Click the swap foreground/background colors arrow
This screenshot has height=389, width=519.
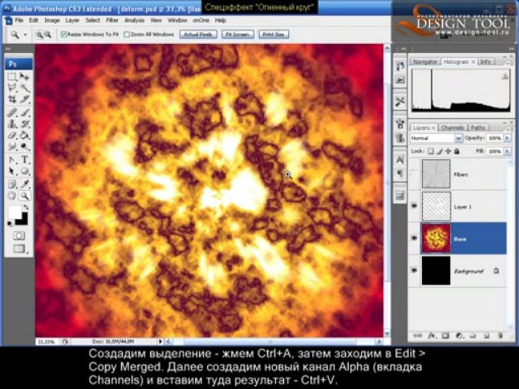pyautogui.click(x=25, y=207)
